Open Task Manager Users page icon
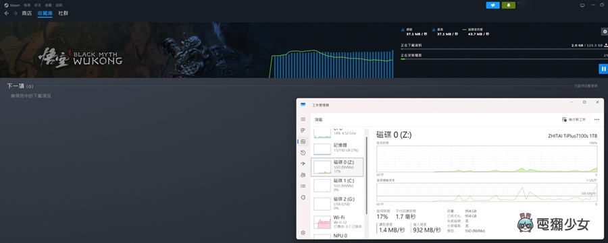 pos(303,175)
